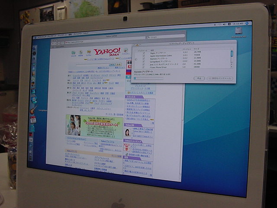Click the Google search field in Safari
This screenshot has height=208, width=277.
(x=166, y=36)
